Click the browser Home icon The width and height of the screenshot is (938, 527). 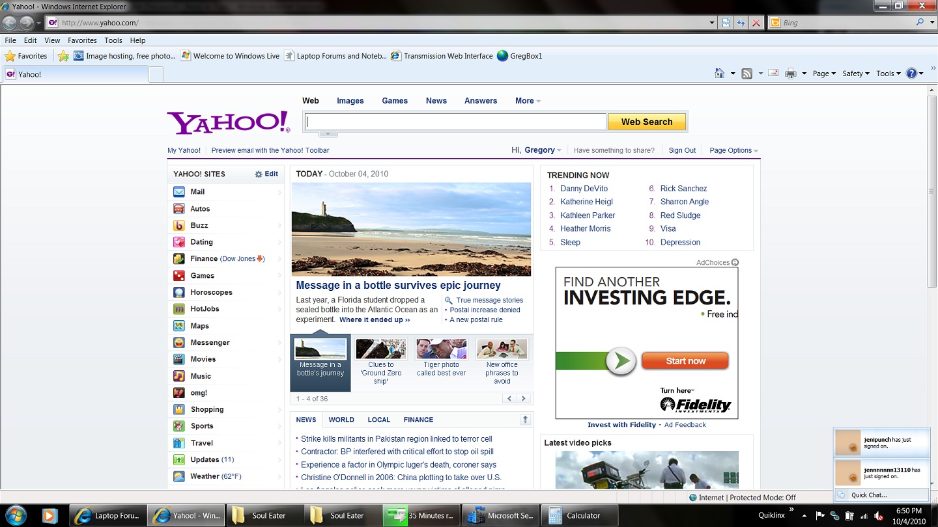[719, 74]
